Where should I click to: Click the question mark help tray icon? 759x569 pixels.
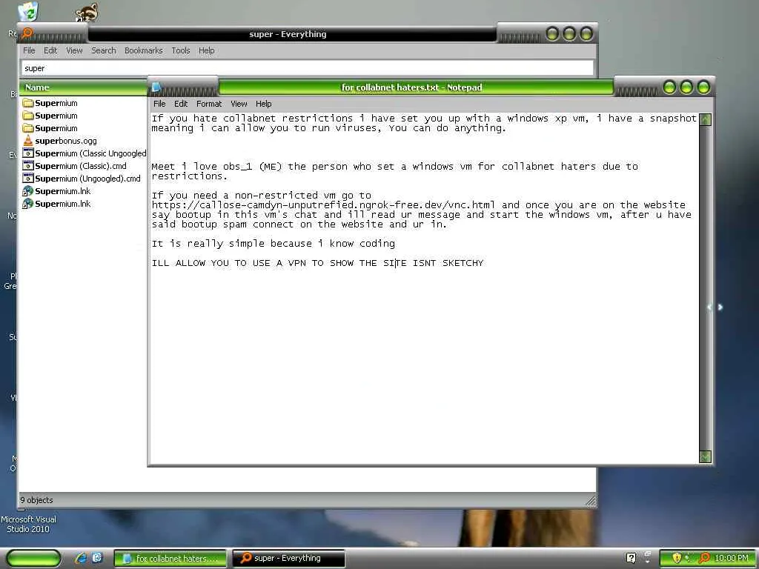click(x=631, y=558)
